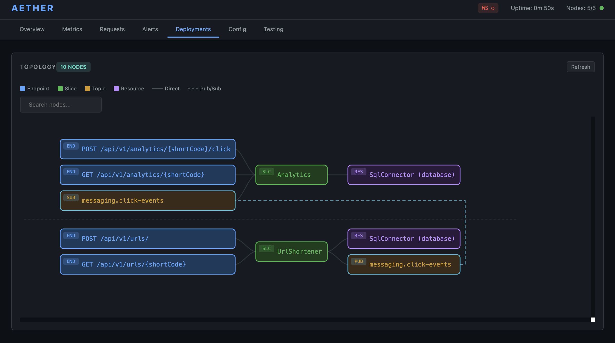Click the search nodes input field
Viewport: 615px width, 343px height.
(61, 105)
